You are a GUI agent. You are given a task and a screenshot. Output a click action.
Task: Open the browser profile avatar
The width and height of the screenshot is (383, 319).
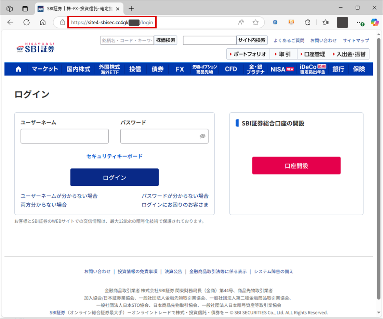coord(342,23)
